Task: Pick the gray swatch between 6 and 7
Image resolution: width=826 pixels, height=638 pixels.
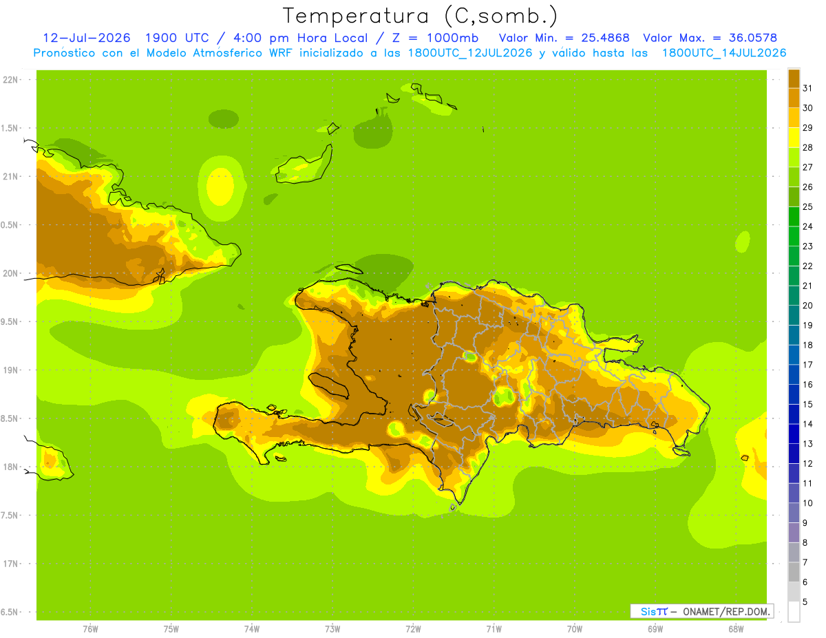Action: click(794, 572)
